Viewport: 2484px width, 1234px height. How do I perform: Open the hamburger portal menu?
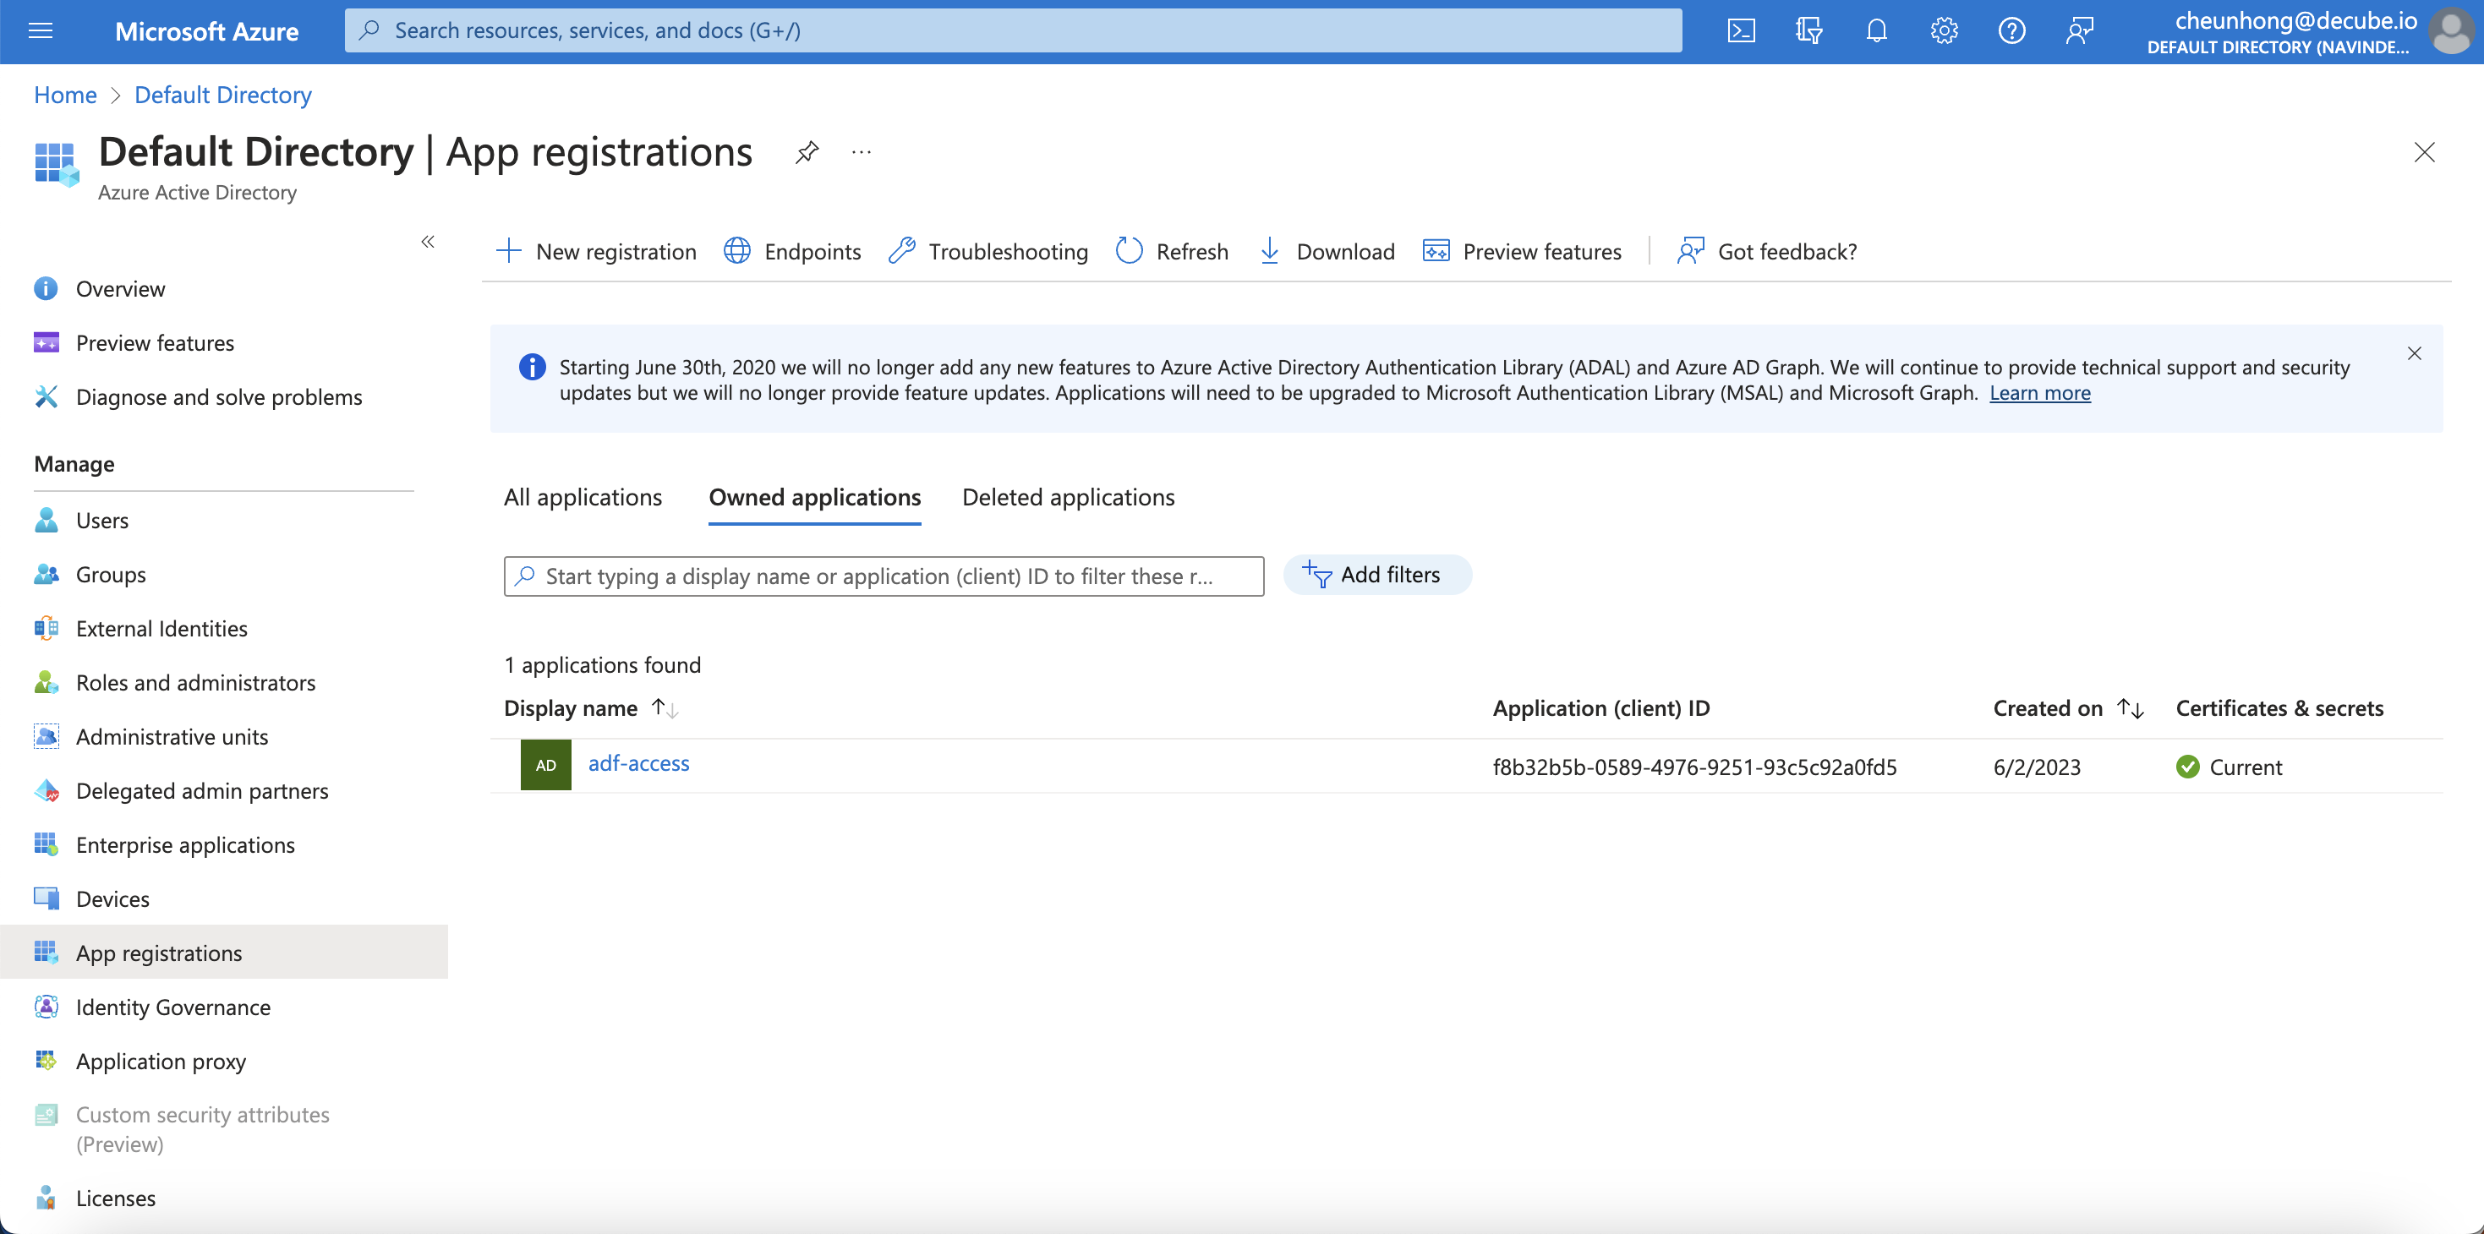click(x=41, y=30)
